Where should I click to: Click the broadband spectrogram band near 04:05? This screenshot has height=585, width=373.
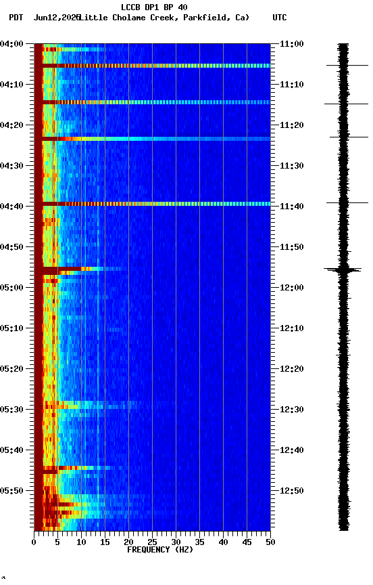click(x=152, y=66)
